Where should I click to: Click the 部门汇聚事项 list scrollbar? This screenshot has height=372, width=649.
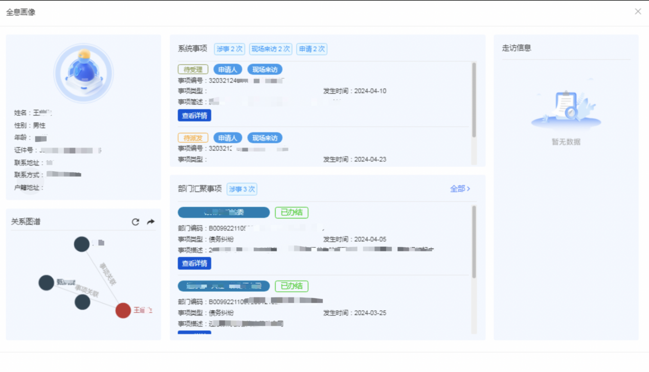click(x=474, y=242)
